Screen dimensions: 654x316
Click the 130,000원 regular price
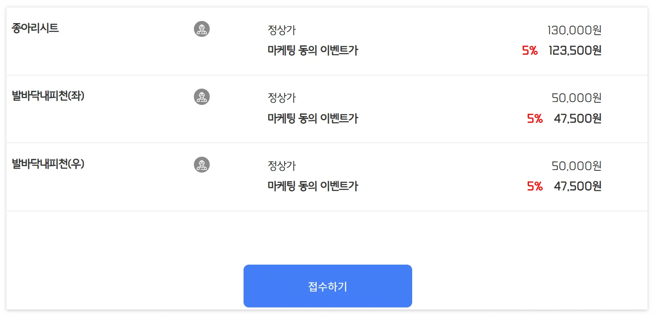(575, 30)
